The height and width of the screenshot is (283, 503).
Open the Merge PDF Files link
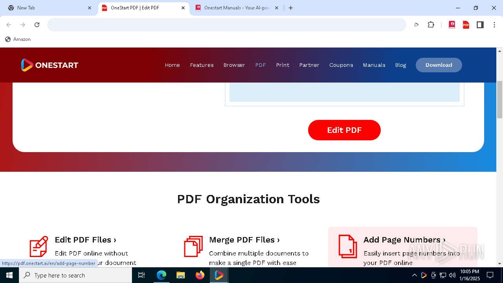(244, 240)
